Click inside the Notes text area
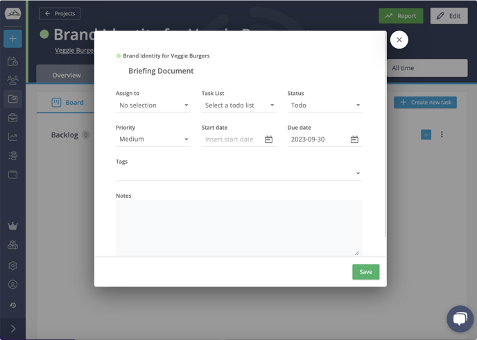Screen dimensions: 477x340 click(239, 228)
